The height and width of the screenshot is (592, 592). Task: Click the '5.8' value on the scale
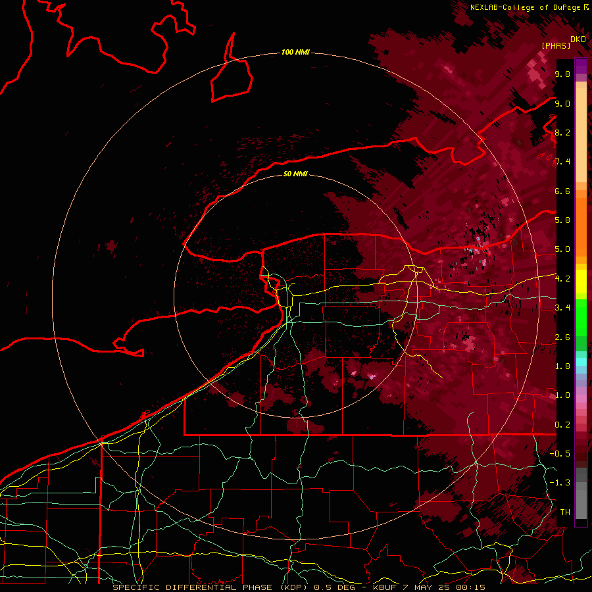[562, 220]
